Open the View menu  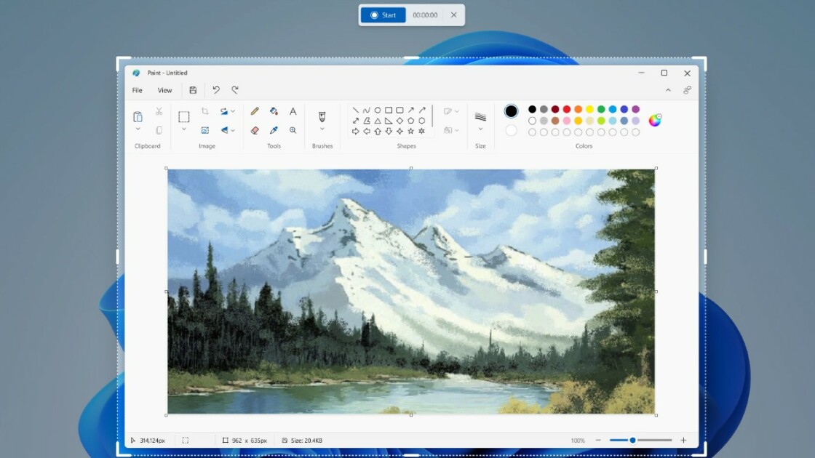point(165,90)
